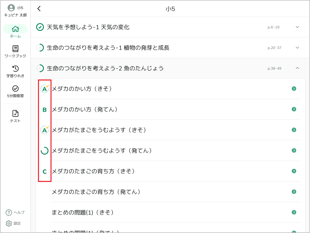Click green arrow for メダカがたまごをうむようす（発てん）
The image size is (310, 233).
pyautogui.click(x=294, y=150)
